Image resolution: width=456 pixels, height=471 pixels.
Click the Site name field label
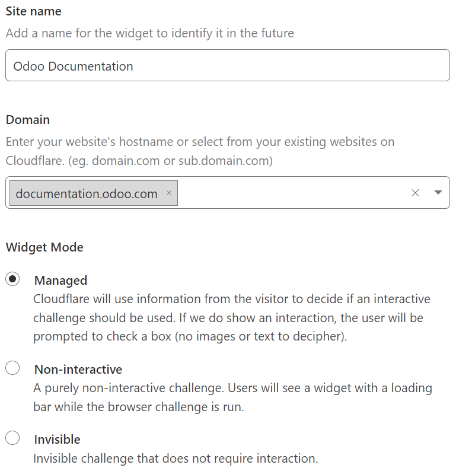pos(34,11)
